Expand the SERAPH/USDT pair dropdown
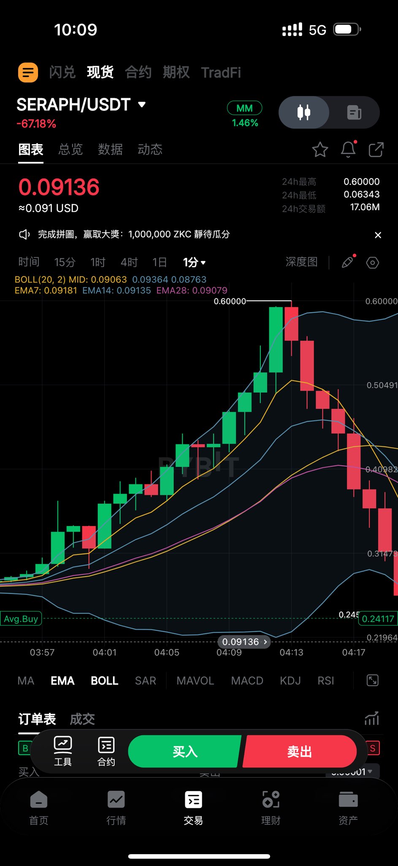The width and height of the screenshot is (398, 866). (142, 104)
